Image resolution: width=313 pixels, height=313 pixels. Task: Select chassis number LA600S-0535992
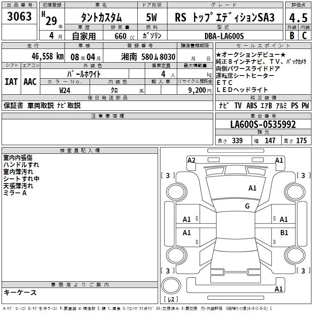click(263, 125)
